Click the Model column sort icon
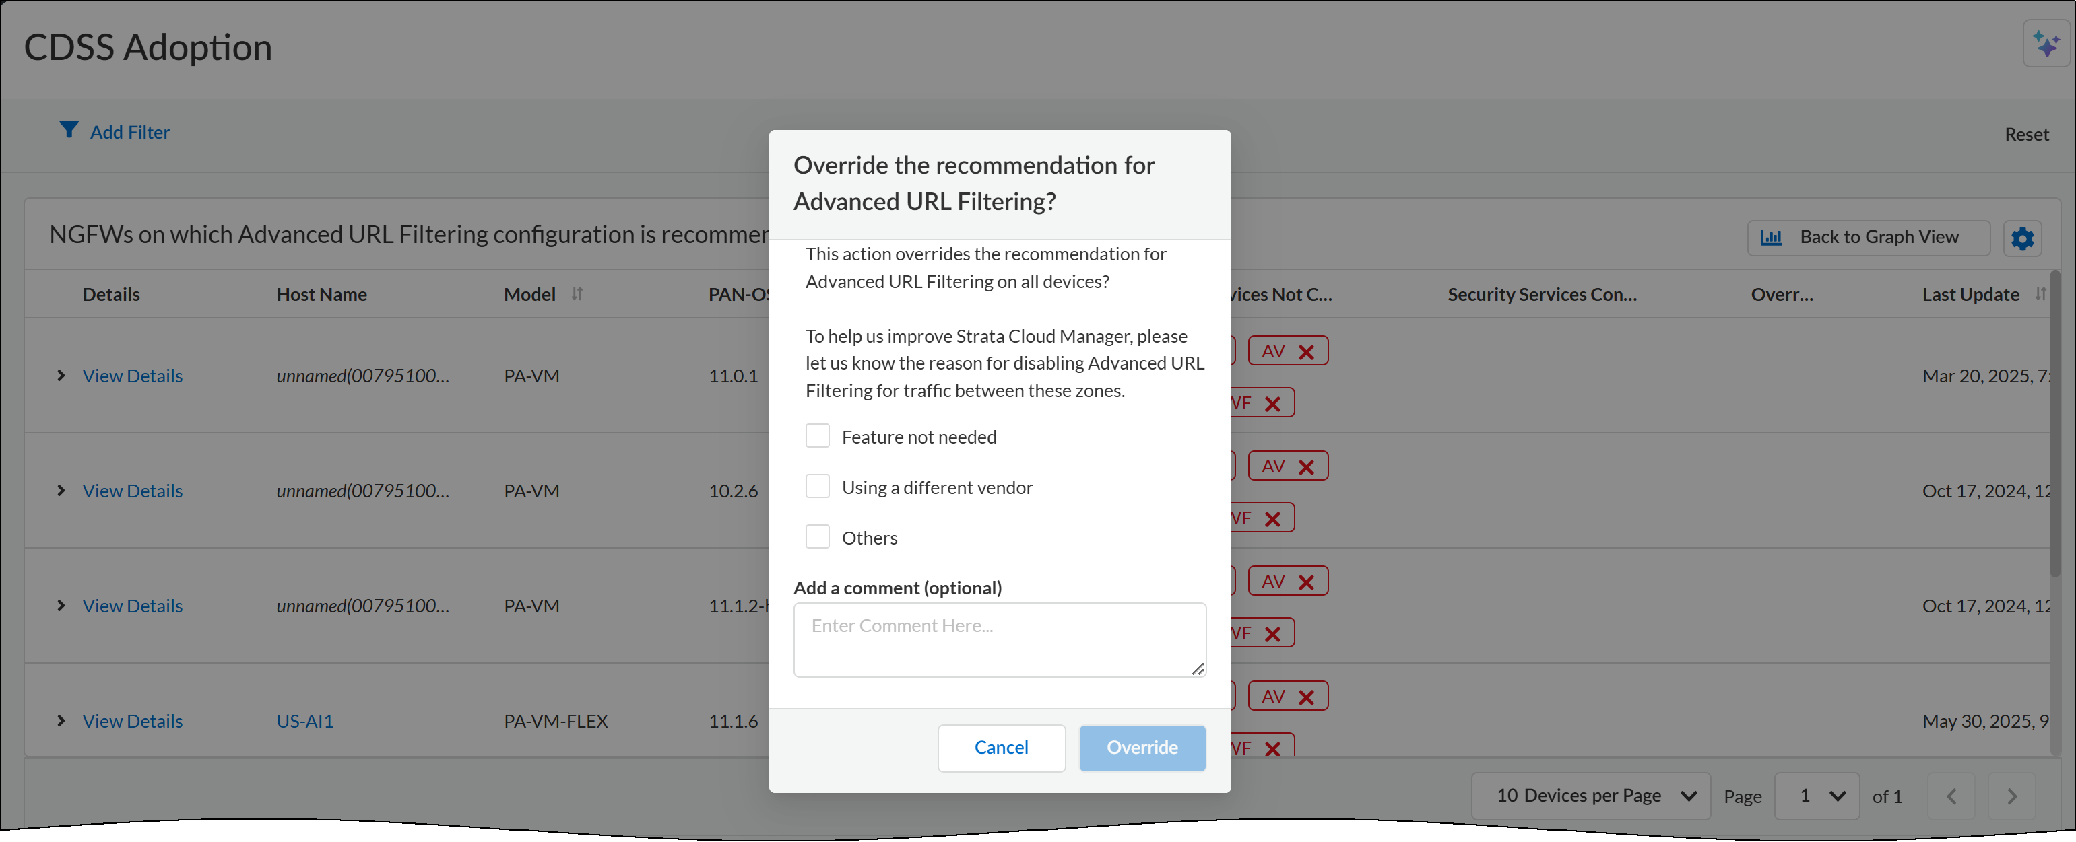2076x842 pixels. tap(577, 294)
